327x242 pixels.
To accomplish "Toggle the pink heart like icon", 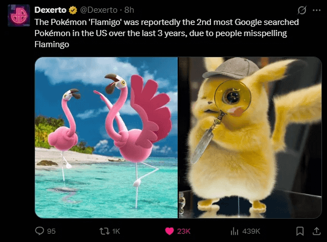I will (169, 231).
